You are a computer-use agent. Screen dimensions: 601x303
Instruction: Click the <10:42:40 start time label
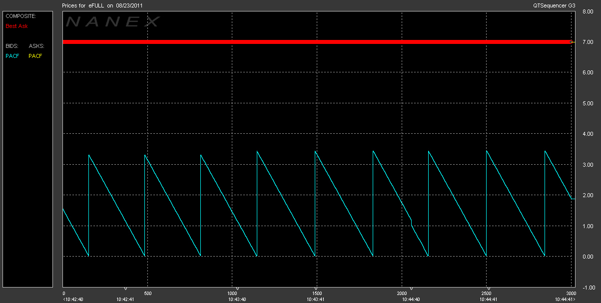coord(73,300)
